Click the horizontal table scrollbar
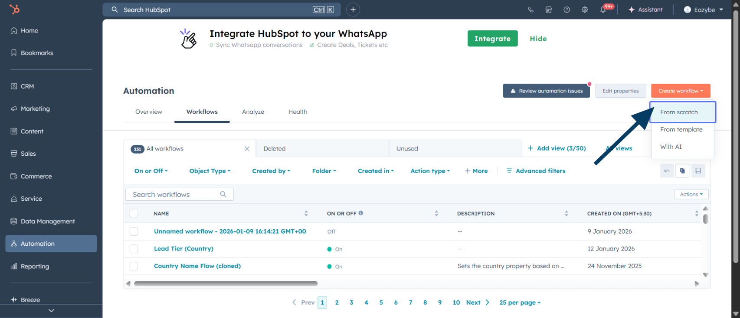Image resolution: width=740 pixels, height=318 pixels. [x=226, y=283]
